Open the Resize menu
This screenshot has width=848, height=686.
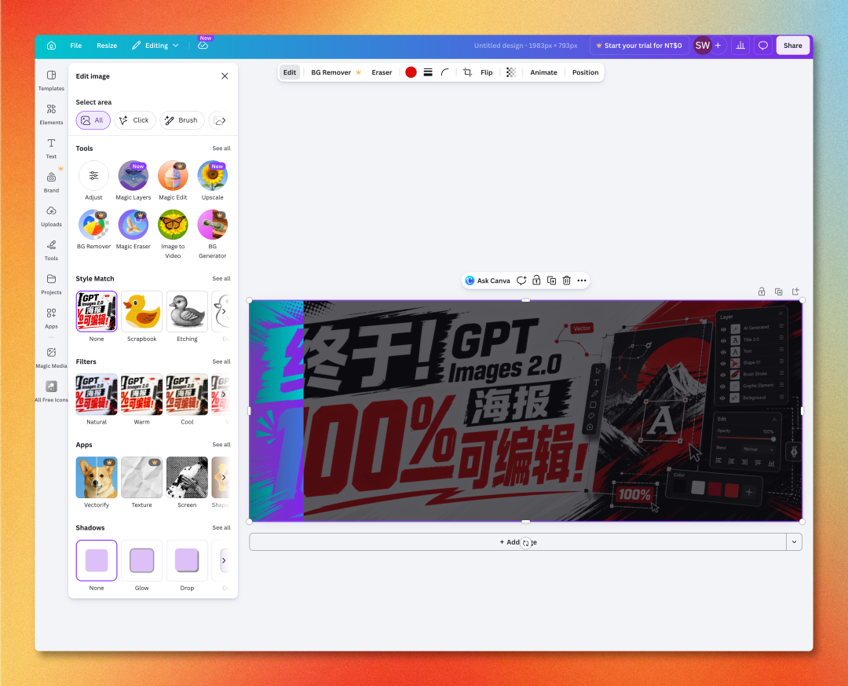point(107,46)
